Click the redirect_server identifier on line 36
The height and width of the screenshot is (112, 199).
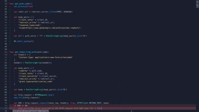pos(40,12)
